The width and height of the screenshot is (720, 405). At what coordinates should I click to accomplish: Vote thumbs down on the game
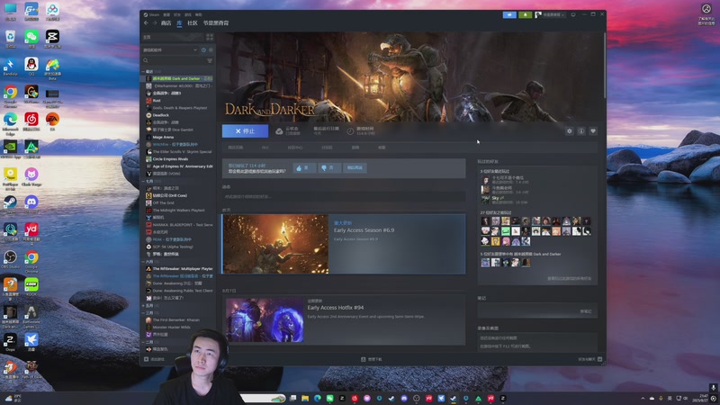328,168
